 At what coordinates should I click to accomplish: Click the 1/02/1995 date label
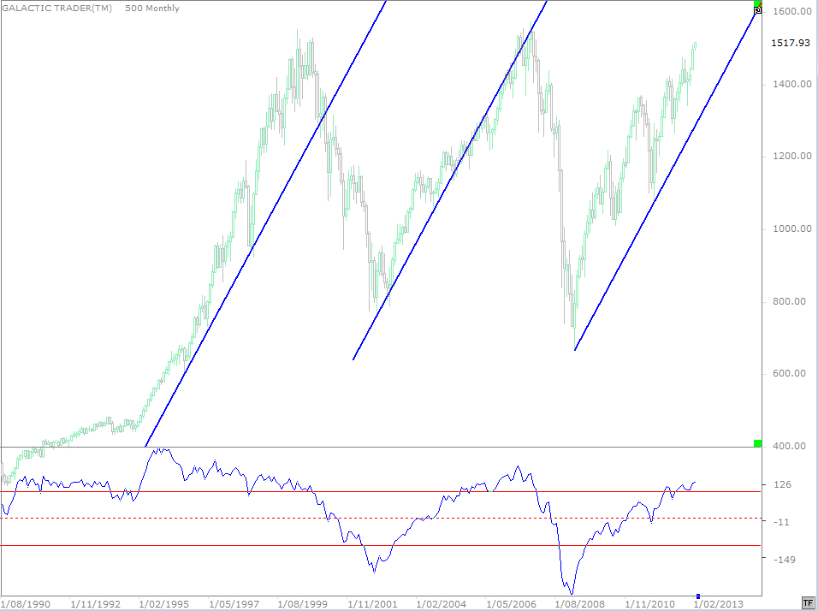(x=163, y=604)
